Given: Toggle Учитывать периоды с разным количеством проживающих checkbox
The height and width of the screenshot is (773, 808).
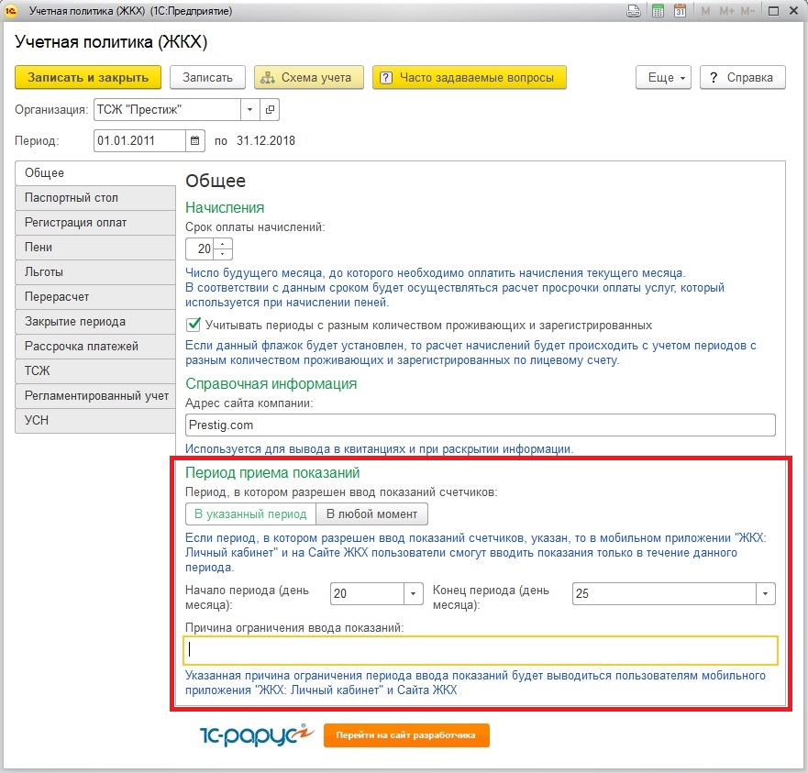Looking at the screenshot, I should click(193, 325).
